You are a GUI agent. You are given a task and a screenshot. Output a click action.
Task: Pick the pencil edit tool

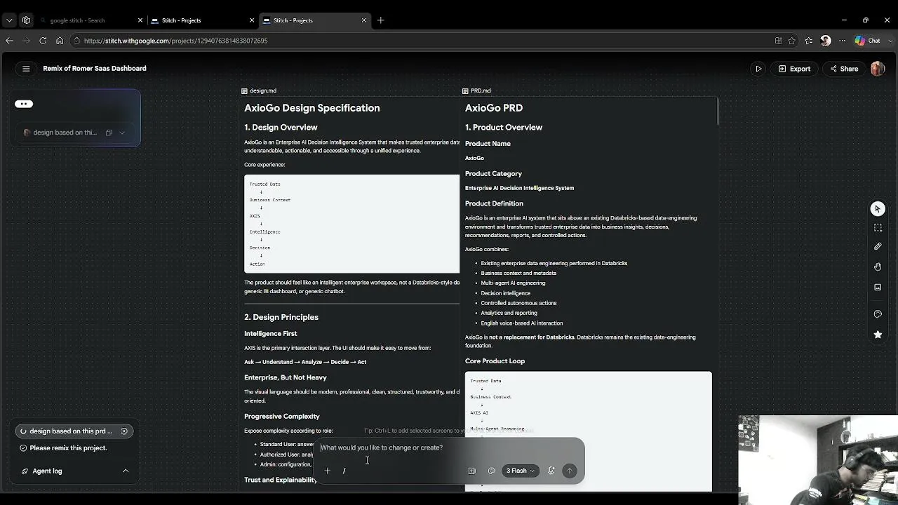878,246
